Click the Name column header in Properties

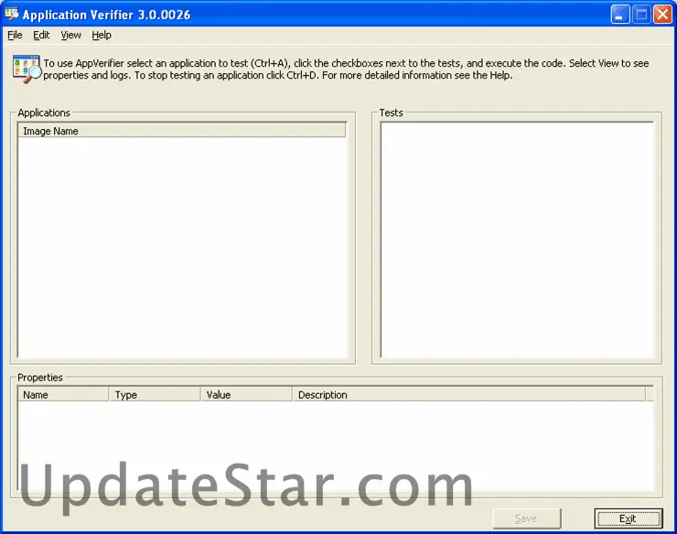pos(63,395)
